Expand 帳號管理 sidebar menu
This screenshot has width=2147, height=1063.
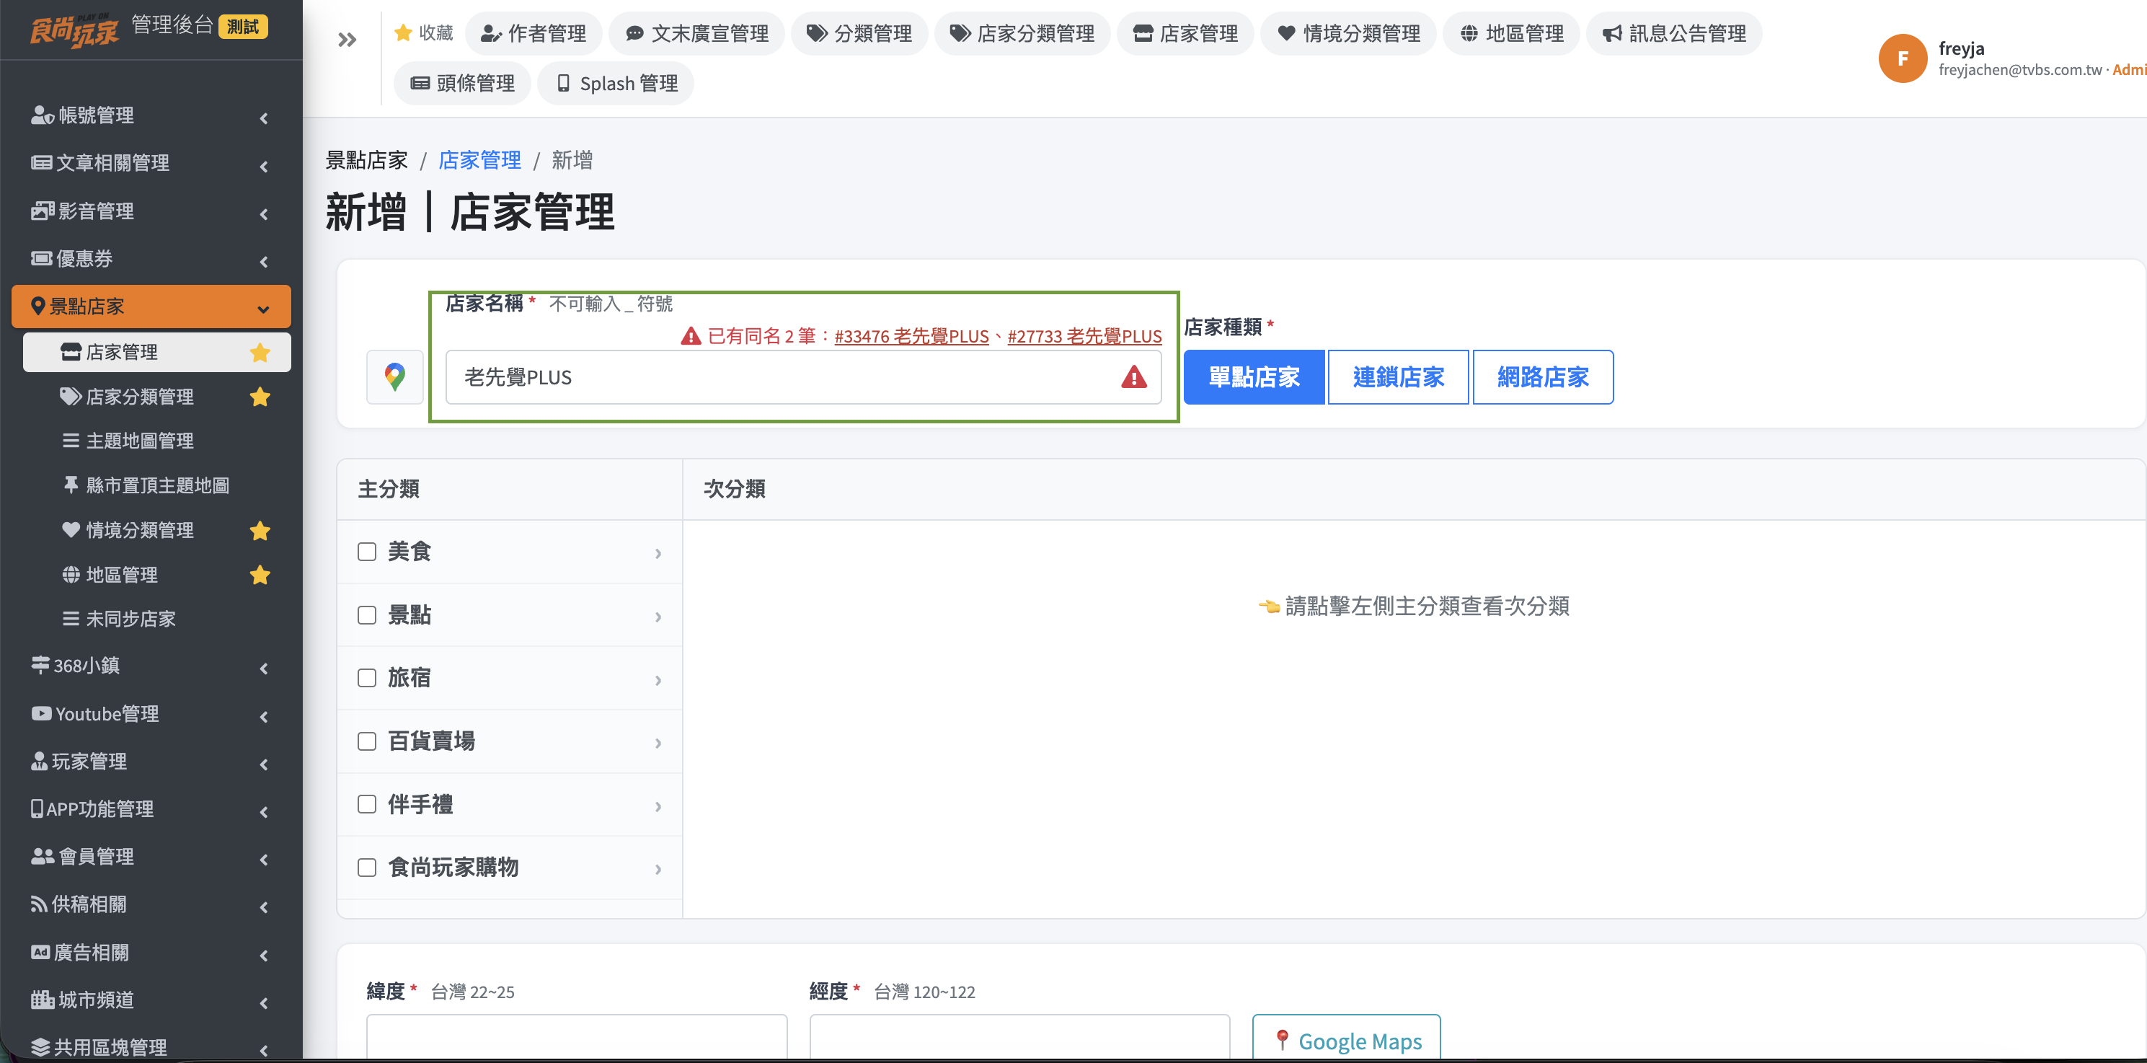tap(151, 116)
